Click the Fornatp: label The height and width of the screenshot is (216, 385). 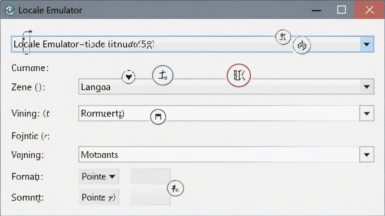tap(27, 177)
